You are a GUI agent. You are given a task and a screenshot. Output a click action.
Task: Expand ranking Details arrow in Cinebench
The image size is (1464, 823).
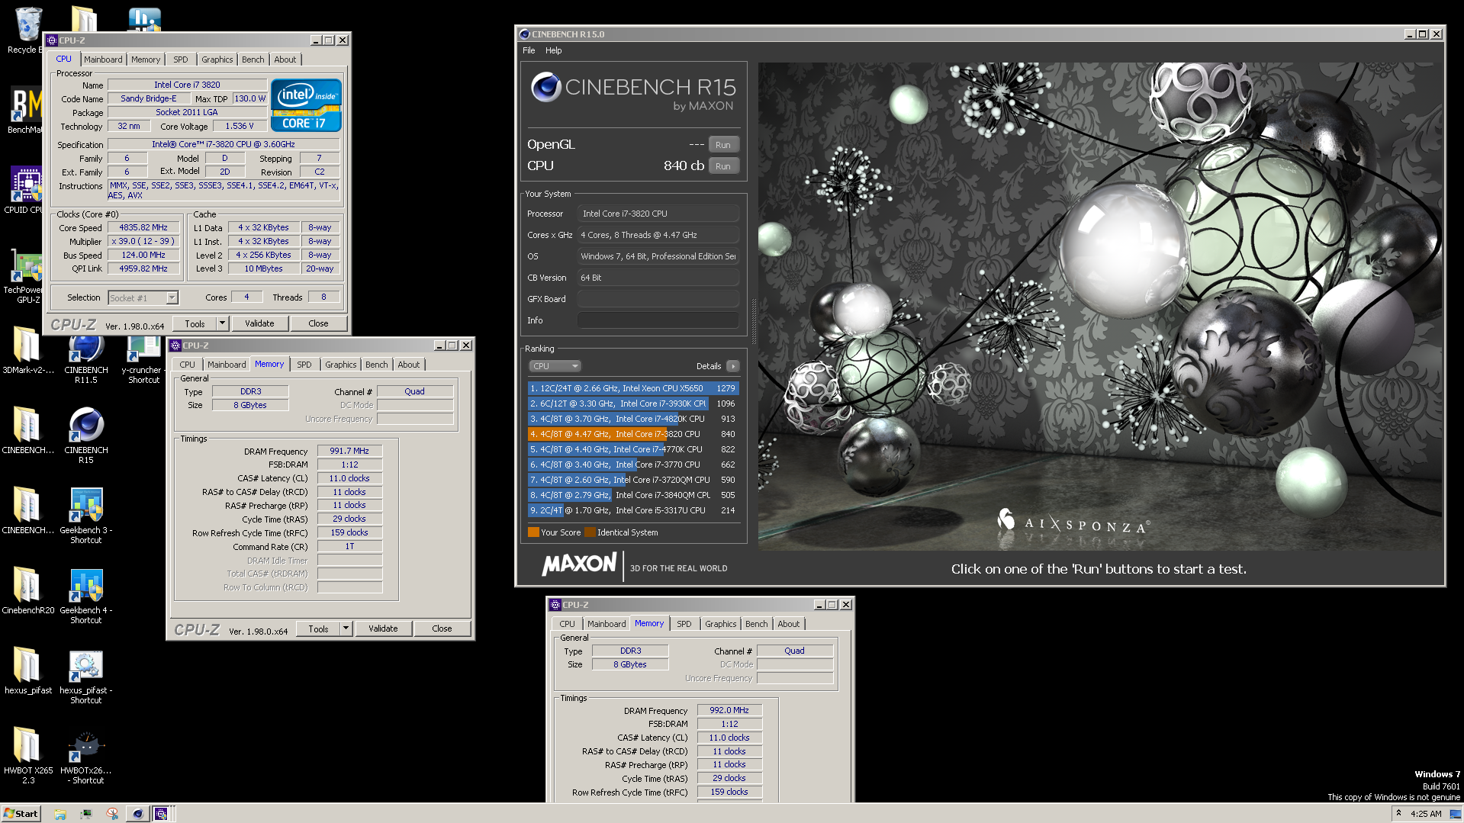tap(733, 366)
